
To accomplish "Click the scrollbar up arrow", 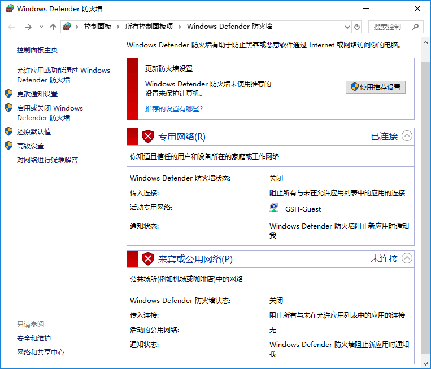I will (x=425, y=42).
